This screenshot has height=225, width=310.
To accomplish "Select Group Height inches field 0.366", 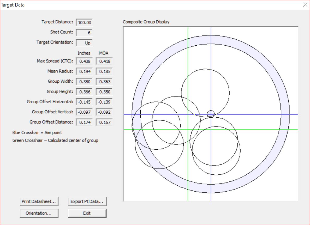I will tap(84, 92).
